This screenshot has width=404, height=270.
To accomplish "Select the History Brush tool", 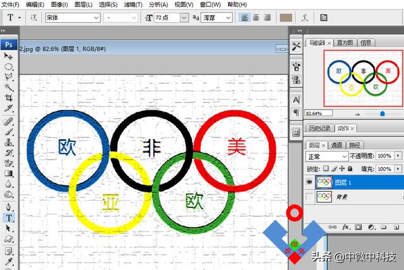I will pyautogui.click(x=8, y=153).
